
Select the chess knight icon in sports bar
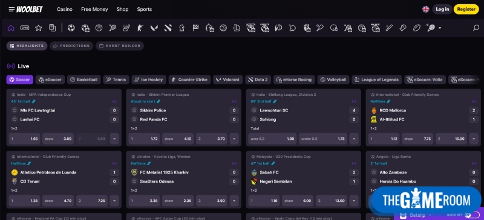[182, 28]
